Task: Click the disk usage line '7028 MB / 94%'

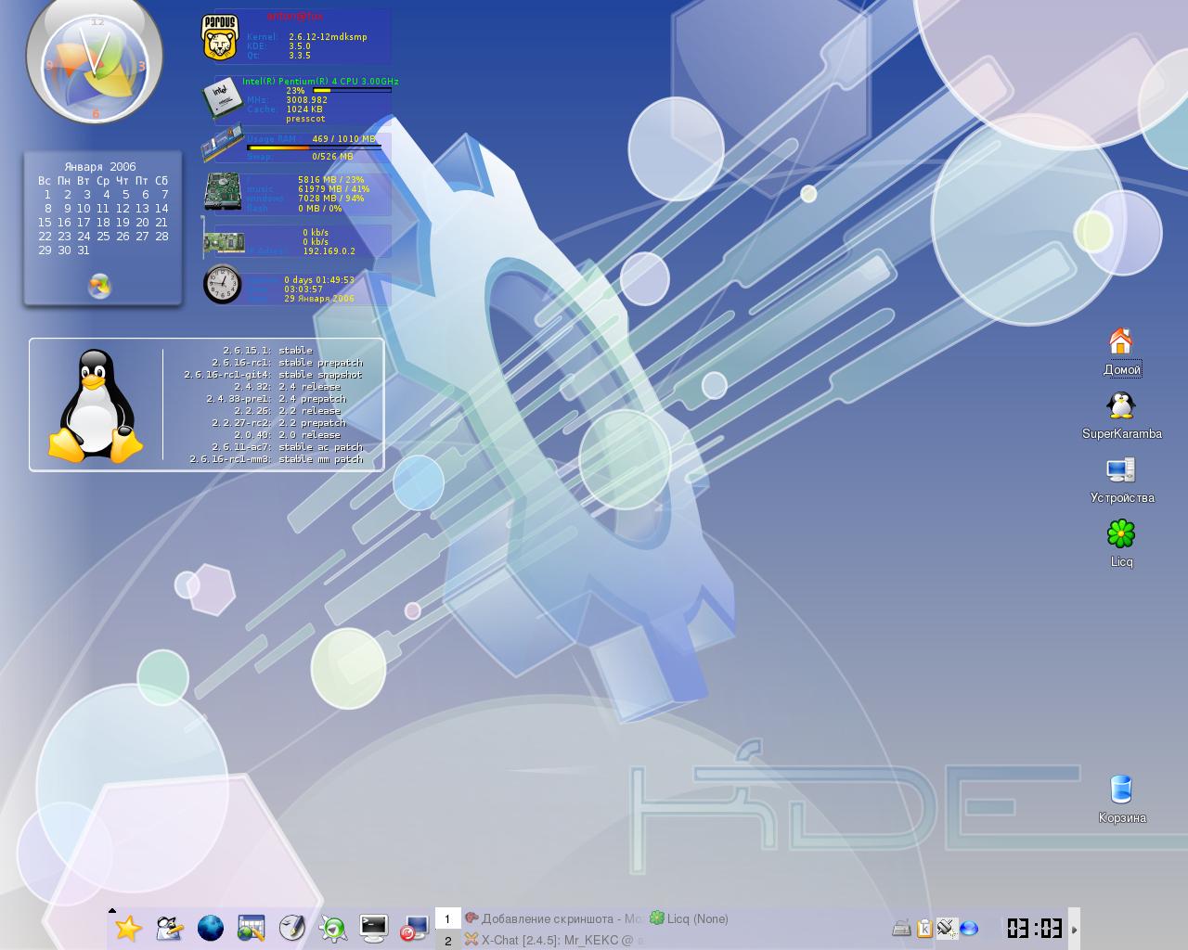Action: 330,199
